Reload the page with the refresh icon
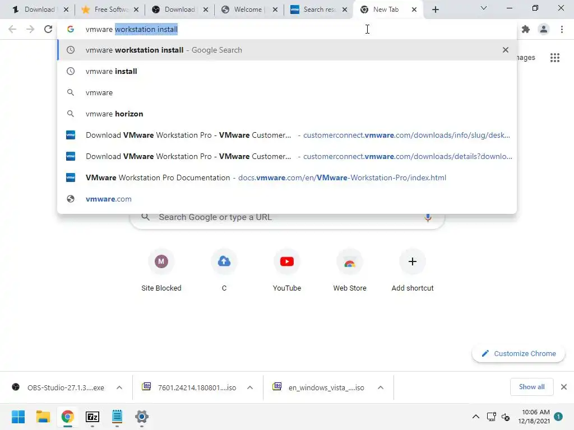This screenshot has width=574, height=430. coord(48,29)
